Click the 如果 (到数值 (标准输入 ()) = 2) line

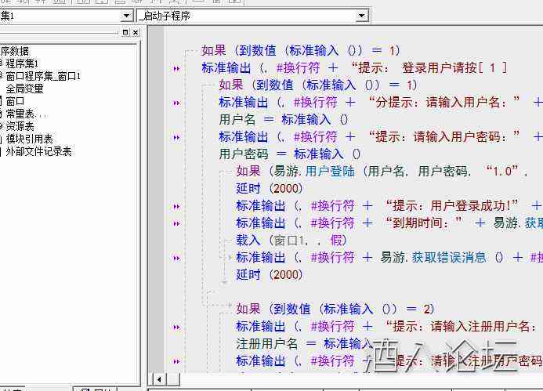335,309
